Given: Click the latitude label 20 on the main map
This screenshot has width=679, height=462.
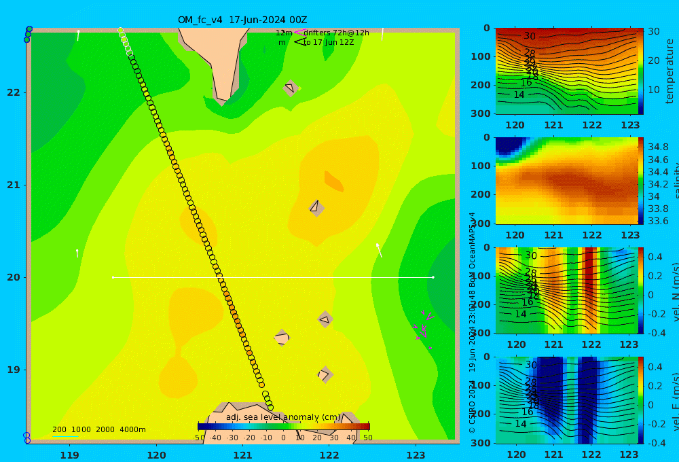Looking at the screenshot, I should tap(14, 277).
